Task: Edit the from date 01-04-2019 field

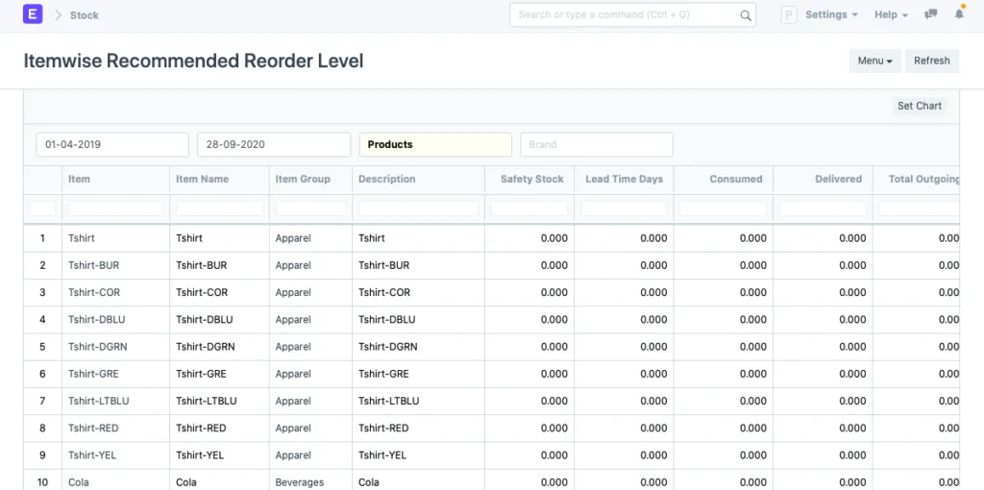Action: pos(112,144)
